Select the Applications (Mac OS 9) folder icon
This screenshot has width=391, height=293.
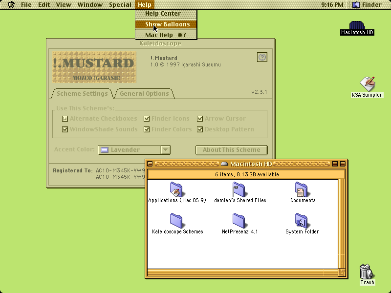click(x=176, y=189)
